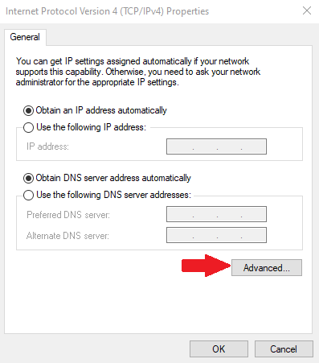Open the Advanced settings button
The height and width of the screenshot is (363, 319).
point(267,267)
